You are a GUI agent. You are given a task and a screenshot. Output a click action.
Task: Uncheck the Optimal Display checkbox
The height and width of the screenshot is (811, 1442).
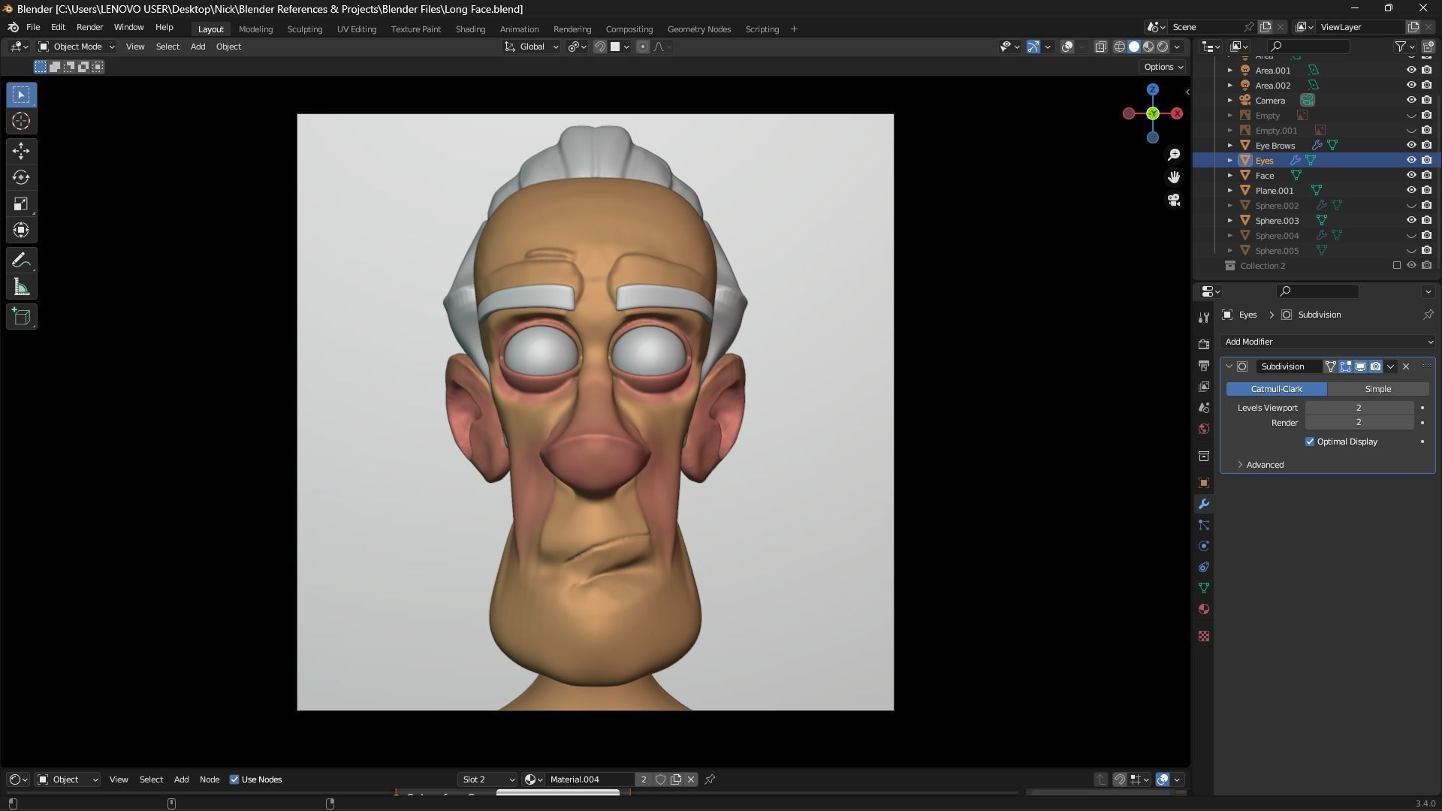pos(1310,442)
